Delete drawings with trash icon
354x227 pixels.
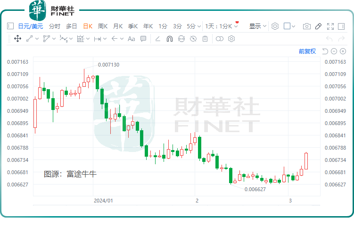pos(205,39)
